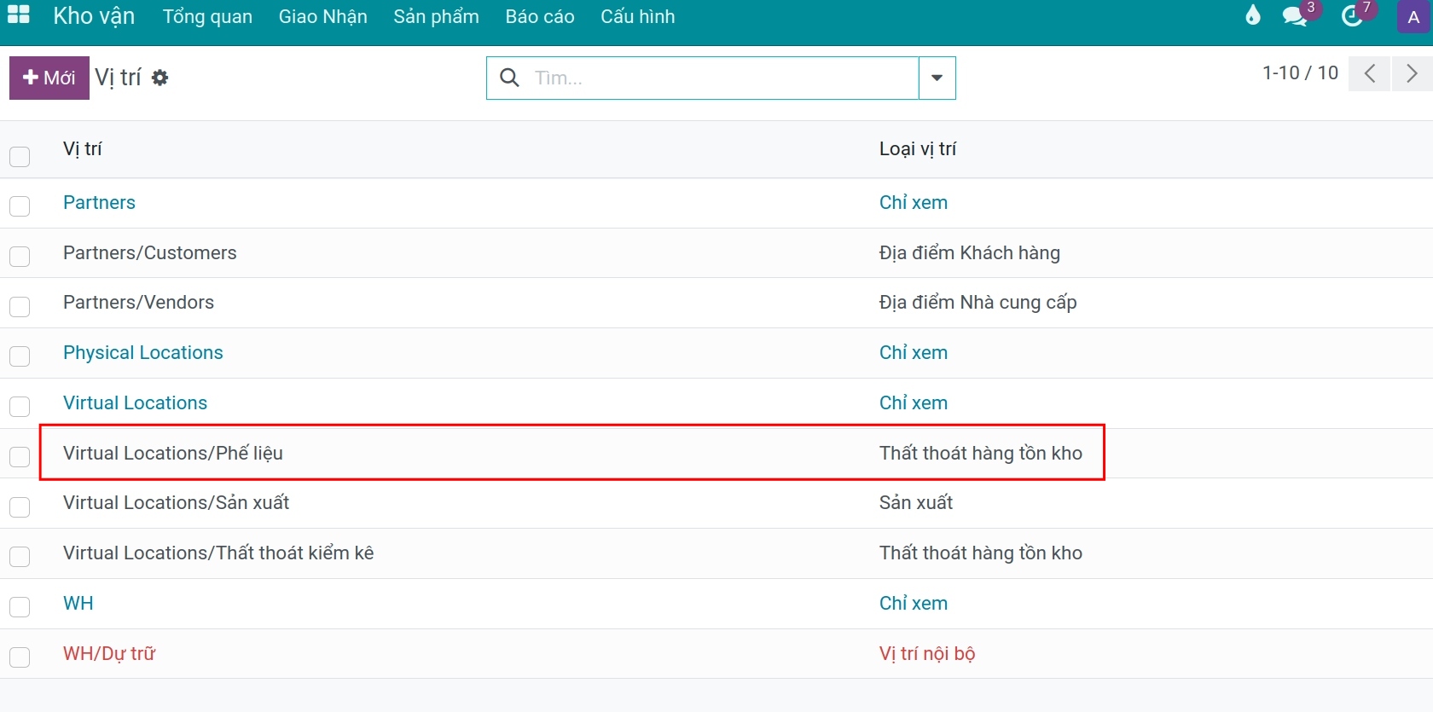Toggle the select-all checkbox in the header
The width and height of the screenshot is (1433, 712).
tap(20, 157)
